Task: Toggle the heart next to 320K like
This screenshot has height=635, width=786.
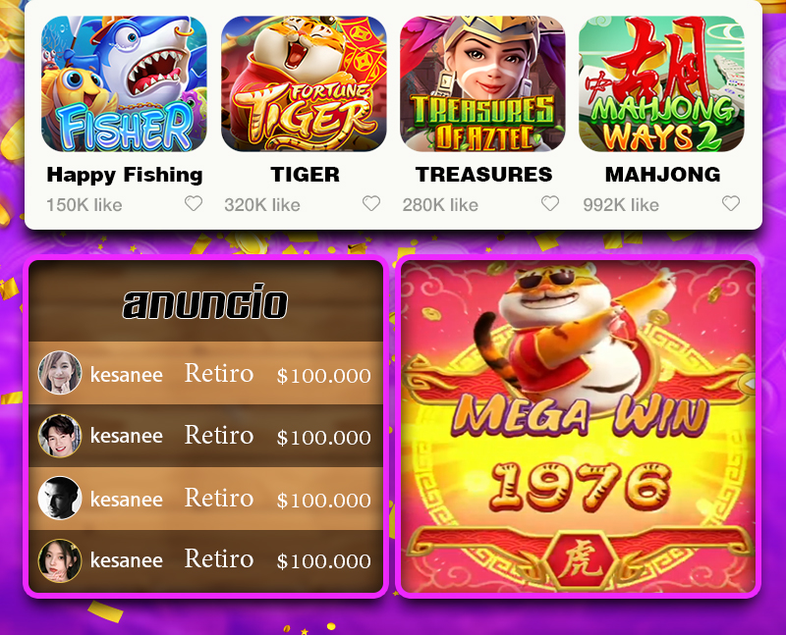Action: [371, 203]
